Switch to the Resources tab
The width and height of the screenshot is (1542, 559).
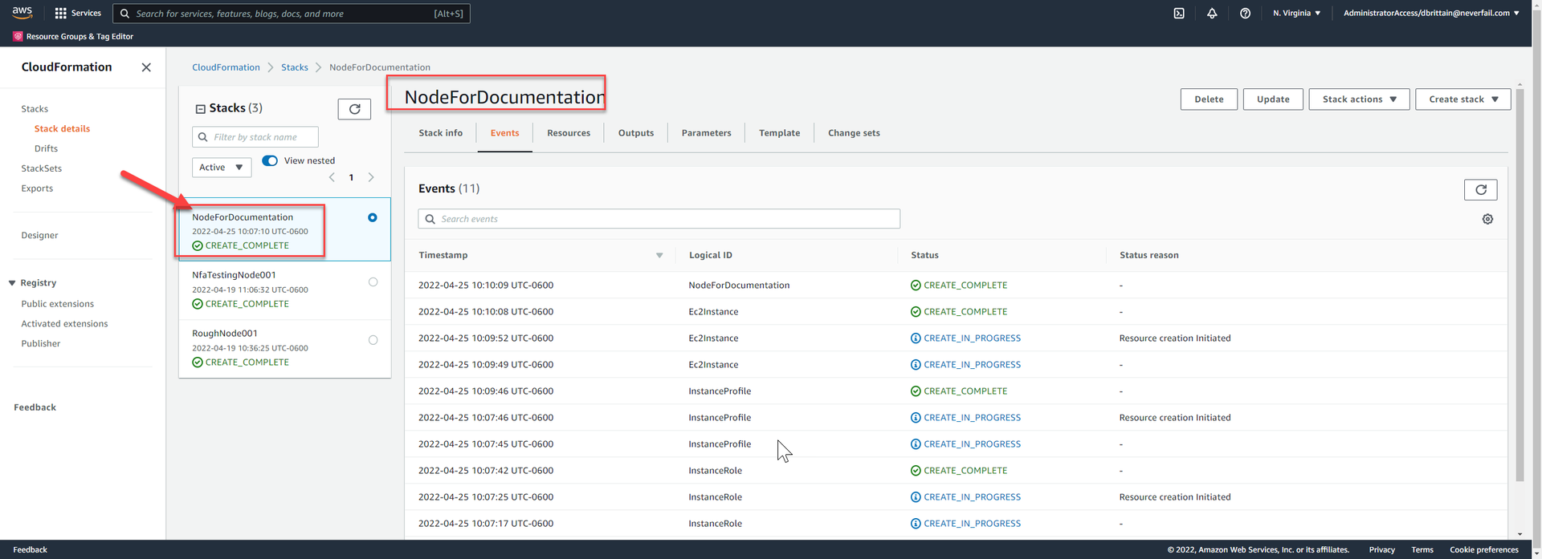click(569, 133)
